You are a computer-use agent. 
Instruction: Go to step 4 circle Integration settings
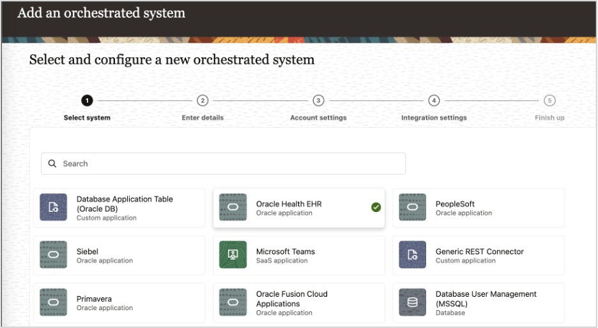(x=434, y=101)
